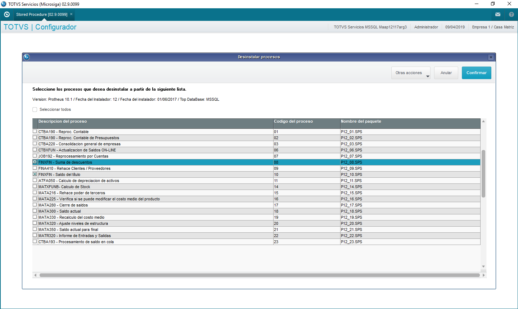Click package name P12_01.SPS
This screenshot has width=518, height=309.
click(x=351, y=132)
